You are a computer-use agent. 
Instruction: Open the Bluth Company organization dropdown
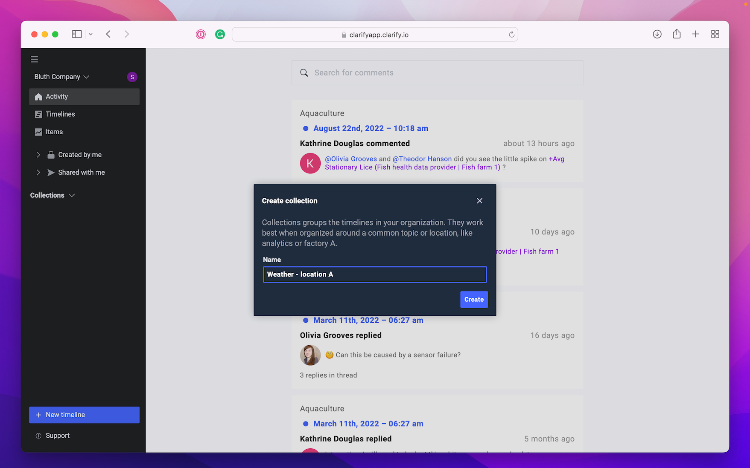(x=62, y=77)
